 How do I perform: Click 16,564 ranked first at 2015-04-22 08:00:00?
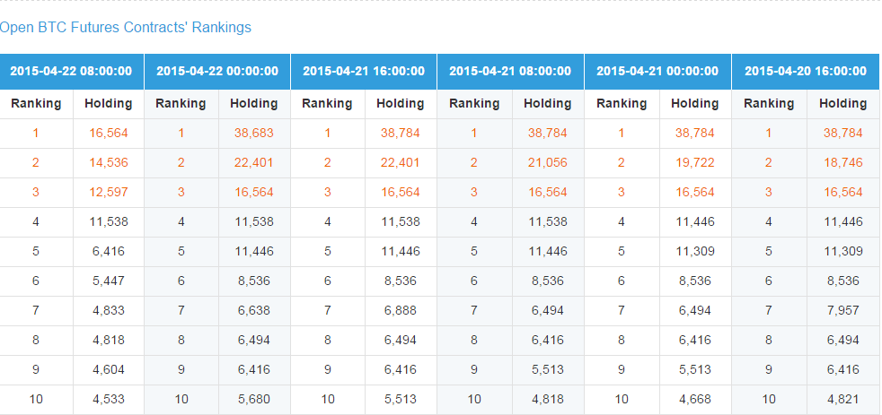tap(109, 133)
